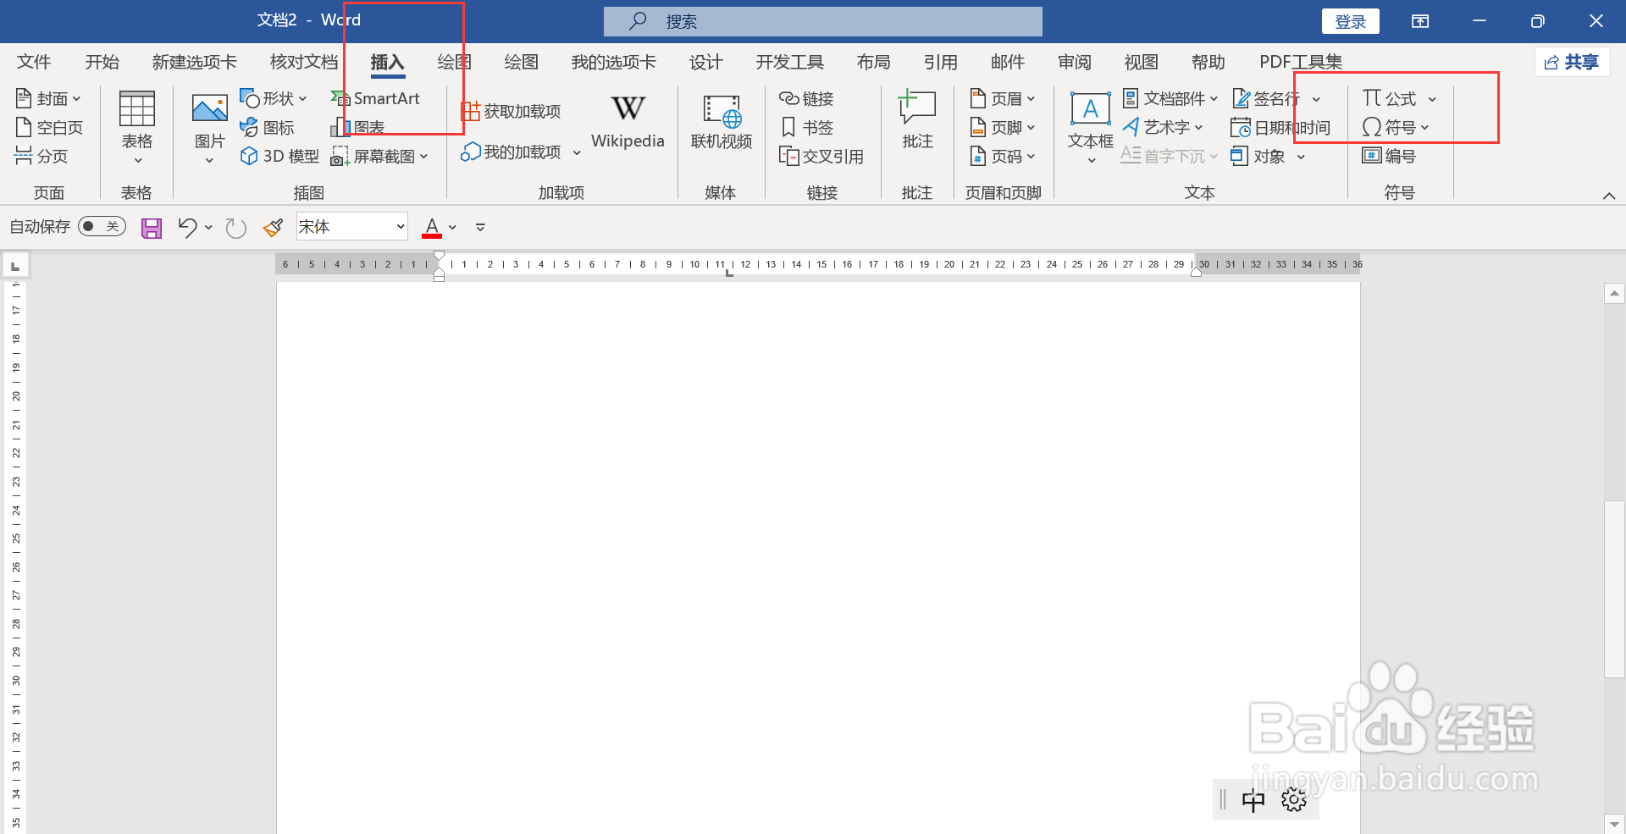Switch to the 引用 references tab
The image size is (1626, 834).
click(941, 62)
